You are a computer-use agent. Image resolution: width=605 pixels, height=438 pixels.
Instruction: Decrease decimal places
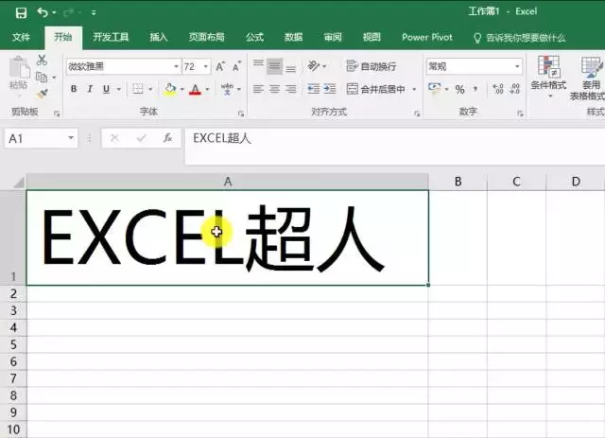515,89
